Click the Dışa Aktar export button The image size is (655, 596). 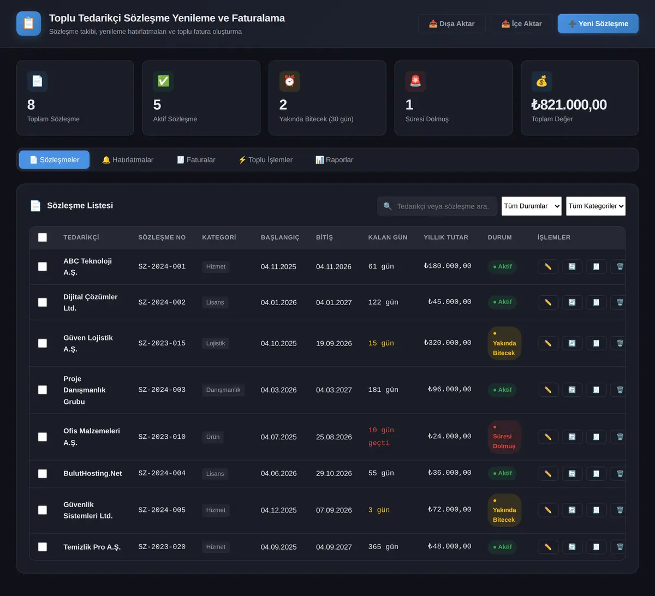tap(451, 23)
